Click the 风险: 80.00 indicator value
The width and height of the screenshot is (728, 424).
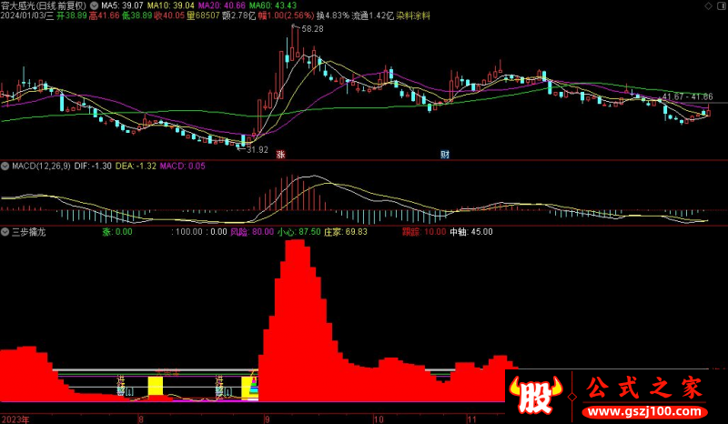coord(251,232)
